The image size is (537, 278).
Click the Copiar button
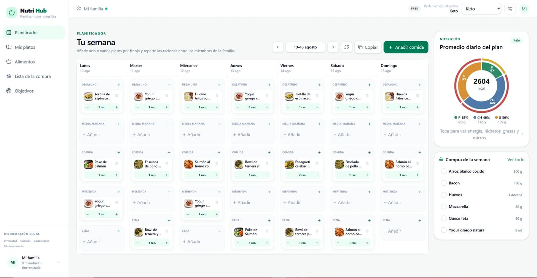pyautogui.click(x=368, y=47)
